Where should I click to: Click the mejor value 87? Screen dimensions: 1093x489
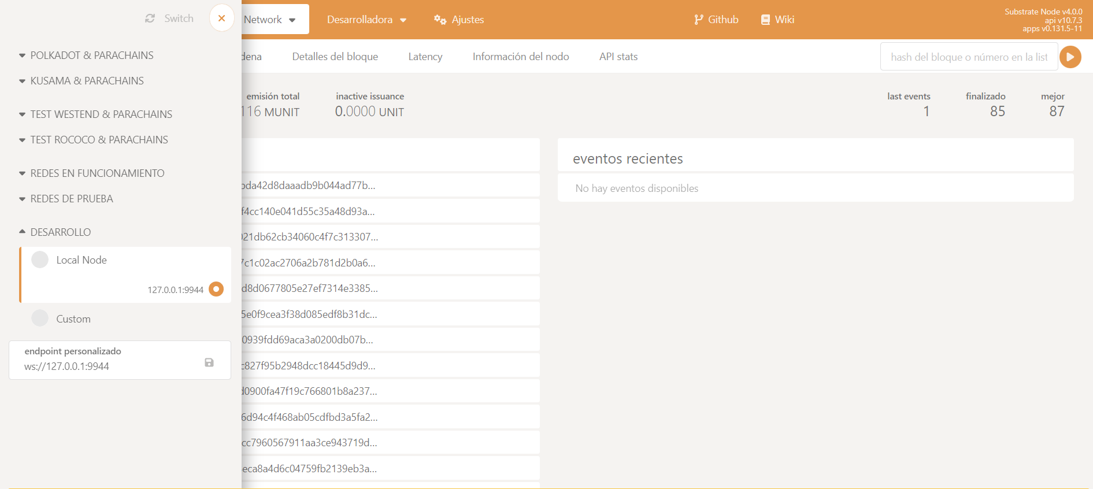coord(1057,112)
